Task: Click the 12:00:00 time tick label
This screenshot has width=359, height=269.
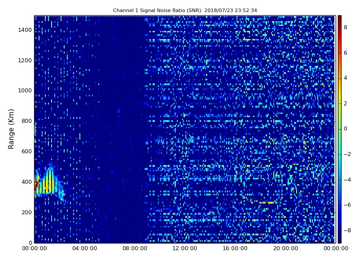Action: (185, 248)
